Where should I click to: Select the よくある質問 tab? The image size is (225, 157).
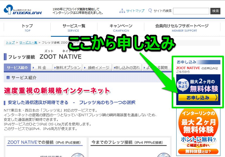157,68
